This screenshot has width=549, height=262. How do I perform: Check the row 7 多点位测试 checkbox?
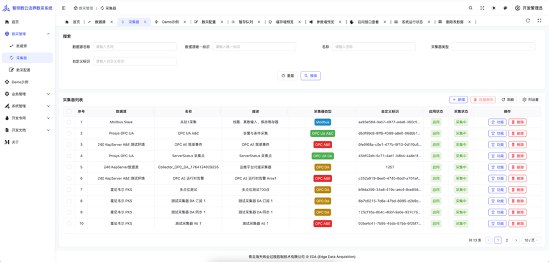coord(69,190)
